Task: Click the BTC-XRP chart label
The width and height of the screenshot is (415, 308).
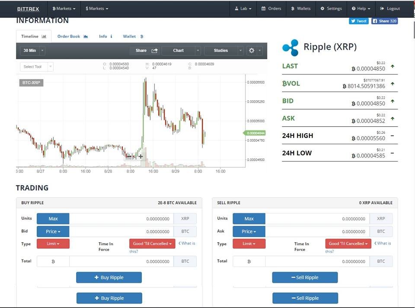Action: tap(31, 83)
